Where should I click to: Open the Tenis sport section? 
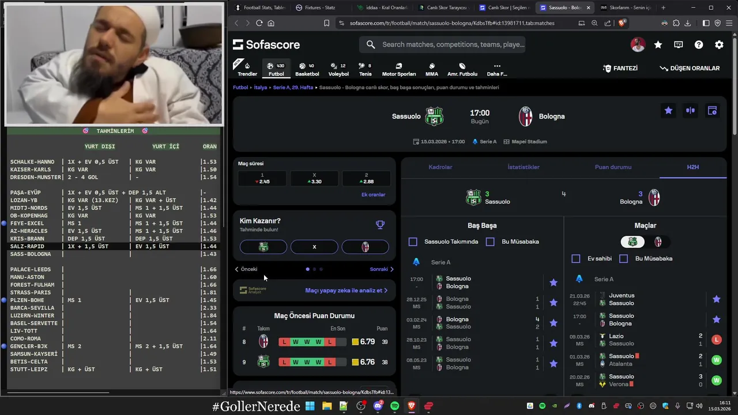click(x=365, y=69)
